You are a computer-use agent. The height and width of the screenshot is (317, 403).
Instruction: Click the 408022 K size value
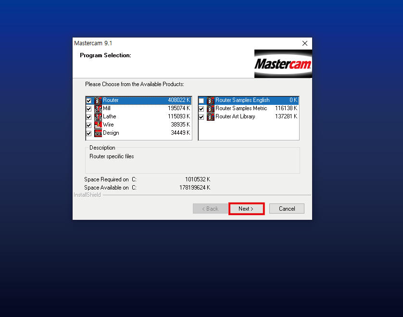tap(179, 100)
